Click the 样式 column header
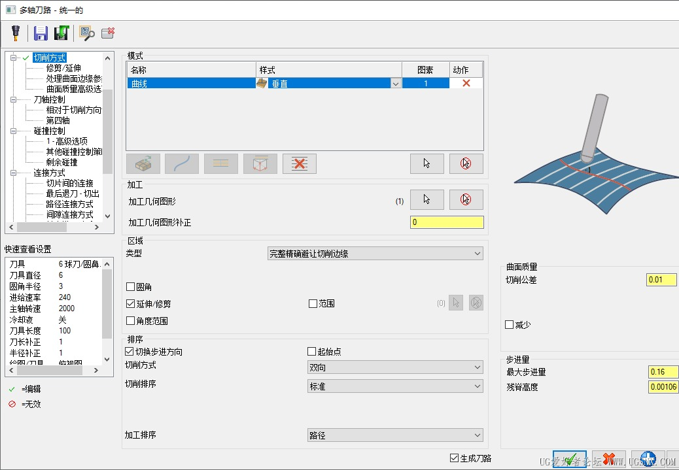679x470 pixels. click(x=329, y=70)
